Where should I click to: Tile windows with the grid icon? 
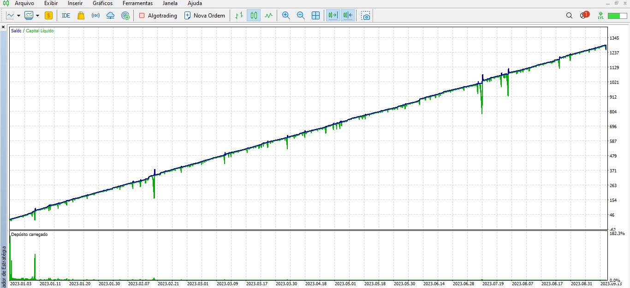316,15
